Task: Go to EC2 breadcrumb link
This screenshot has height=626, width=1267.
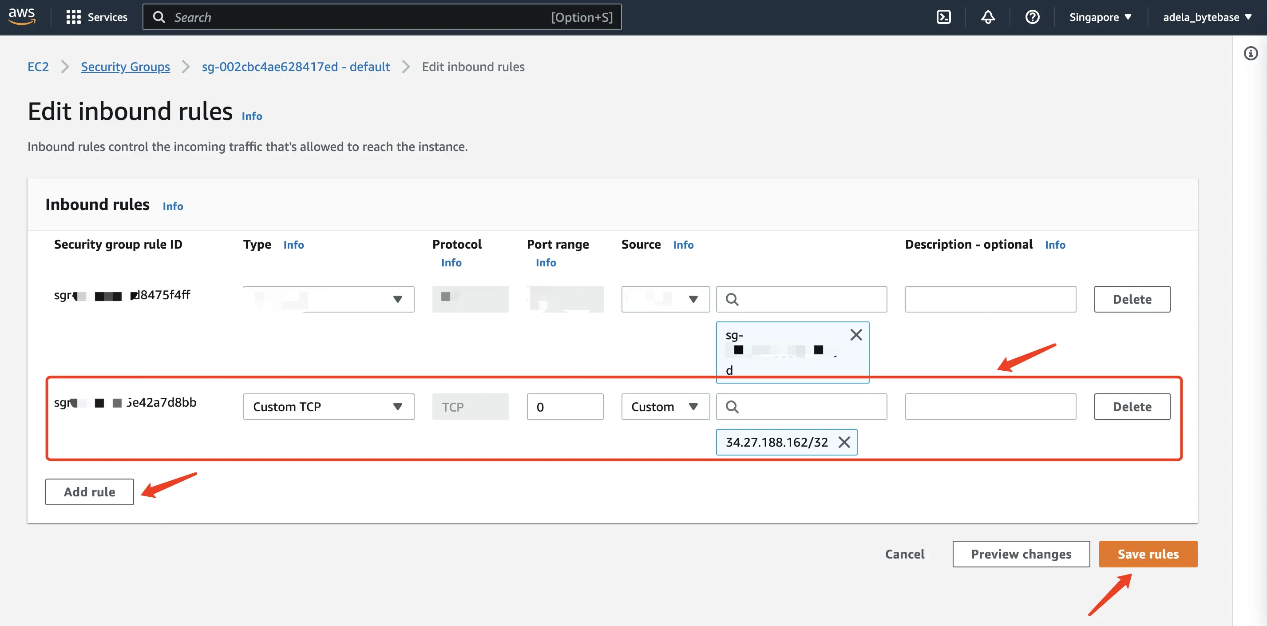Action: point(38,67)
